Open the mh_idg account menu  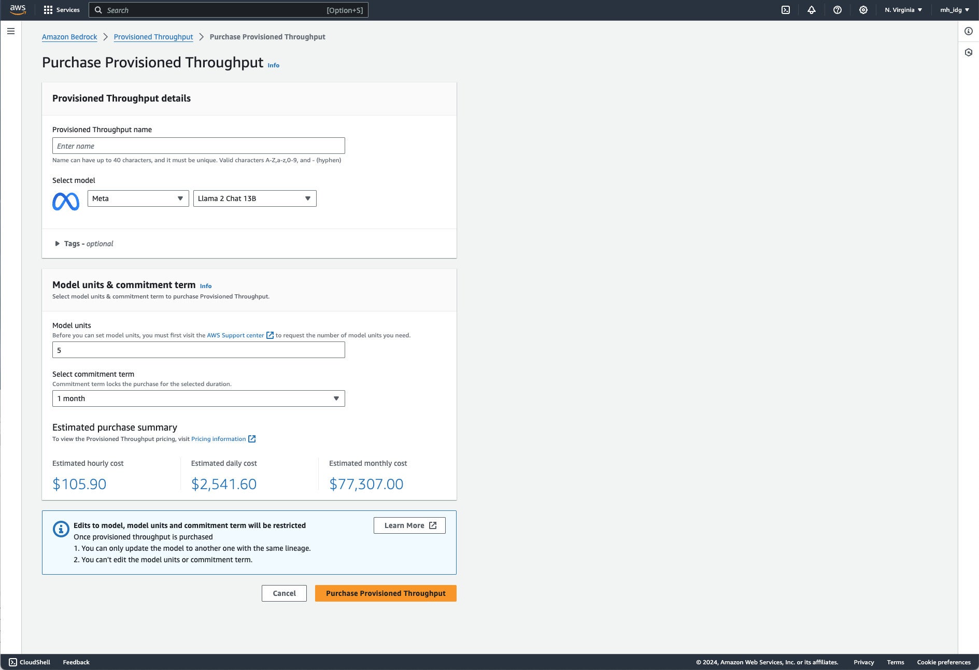pyautogui.click(x=955, y=10)
